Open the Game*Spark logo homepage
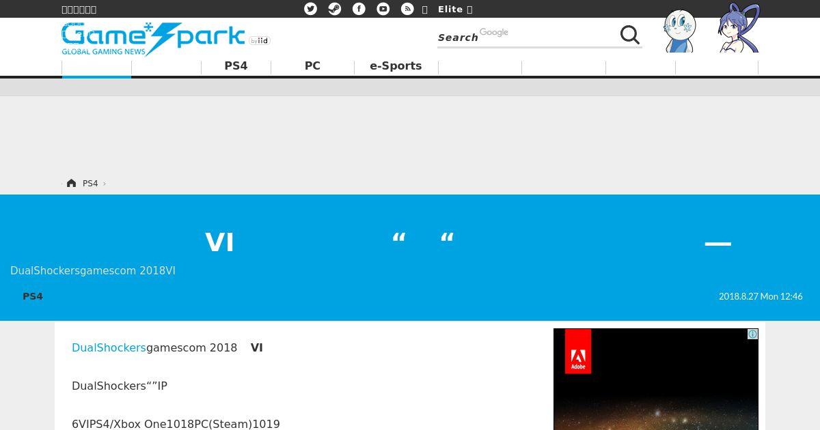The width and height of the screenshot is (820, 430). pos(153,39)
